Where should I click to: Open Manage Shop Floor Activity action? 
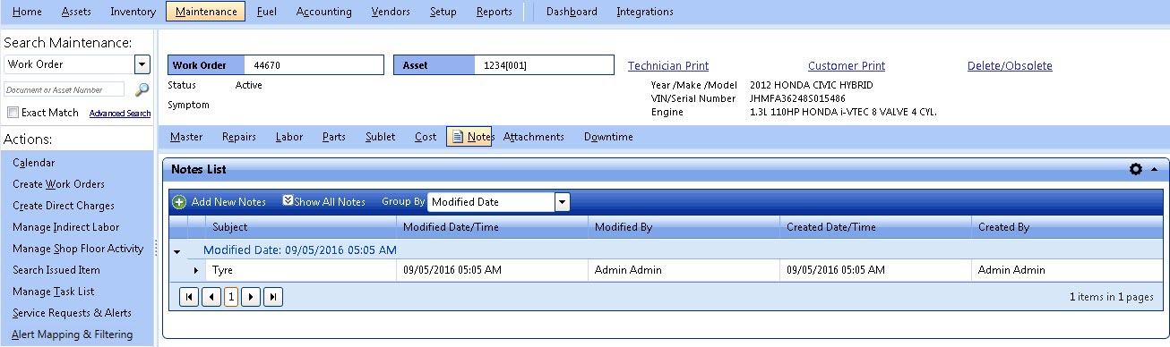tap(78, 249)
